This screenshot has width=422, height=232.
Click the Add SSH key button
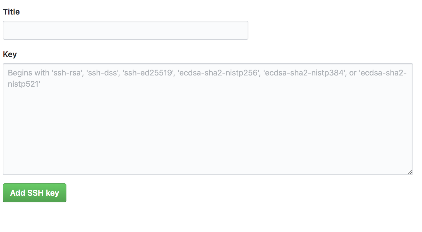(35, 193)
